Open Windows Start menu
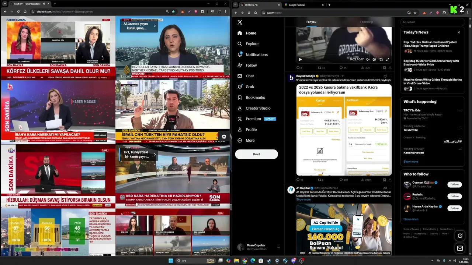The image size is (472, 265). 171,261
